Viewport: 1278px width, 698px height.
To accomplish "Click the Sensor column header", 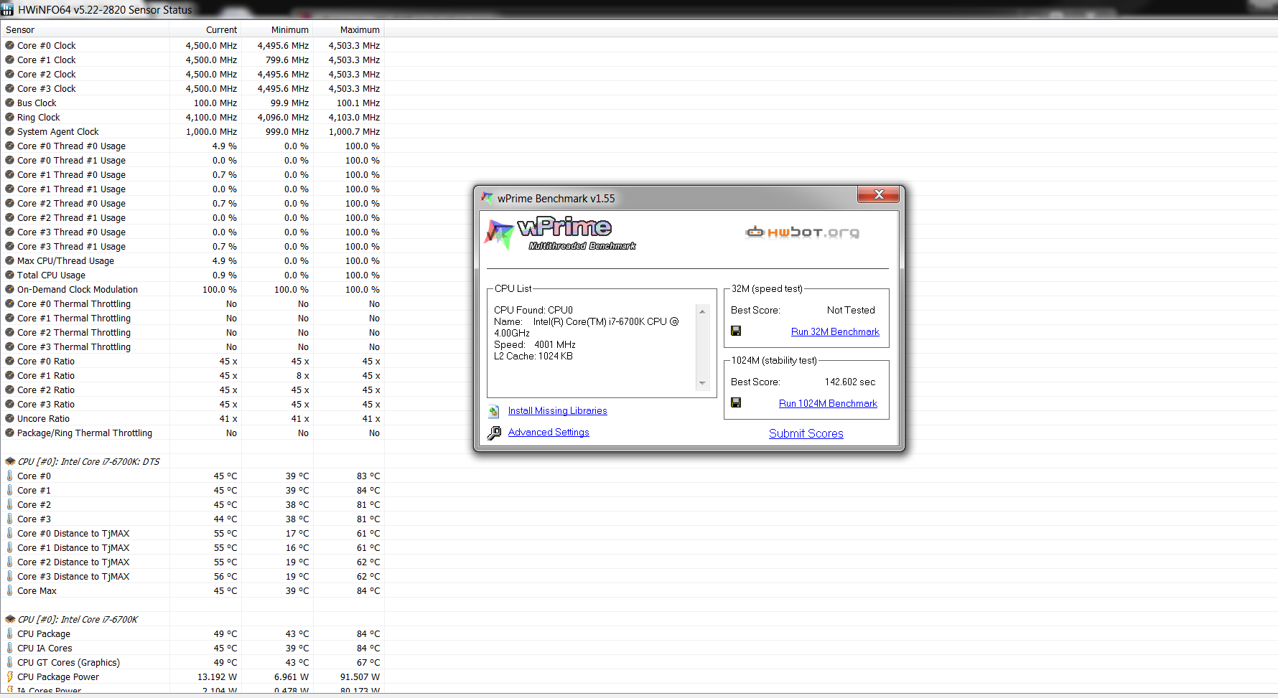I will pyautogui.click(x=85, y=29).
